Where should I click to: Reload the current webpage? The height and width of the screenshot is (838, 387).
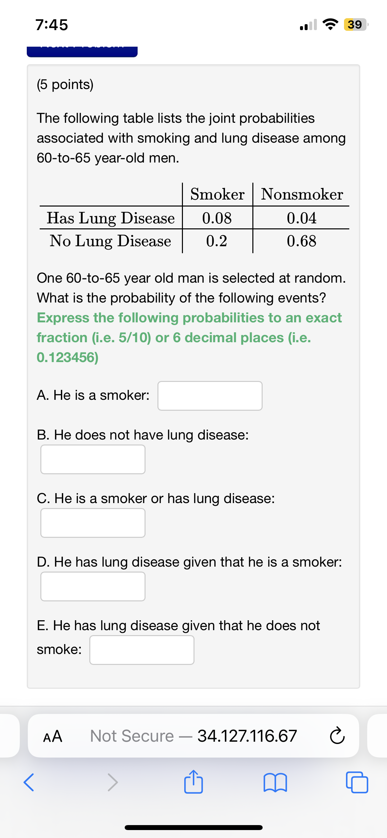tap(337, 736)
